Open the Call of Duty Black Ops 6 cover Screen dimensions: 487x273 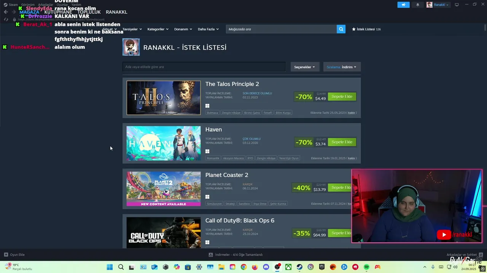coord(164,233)
